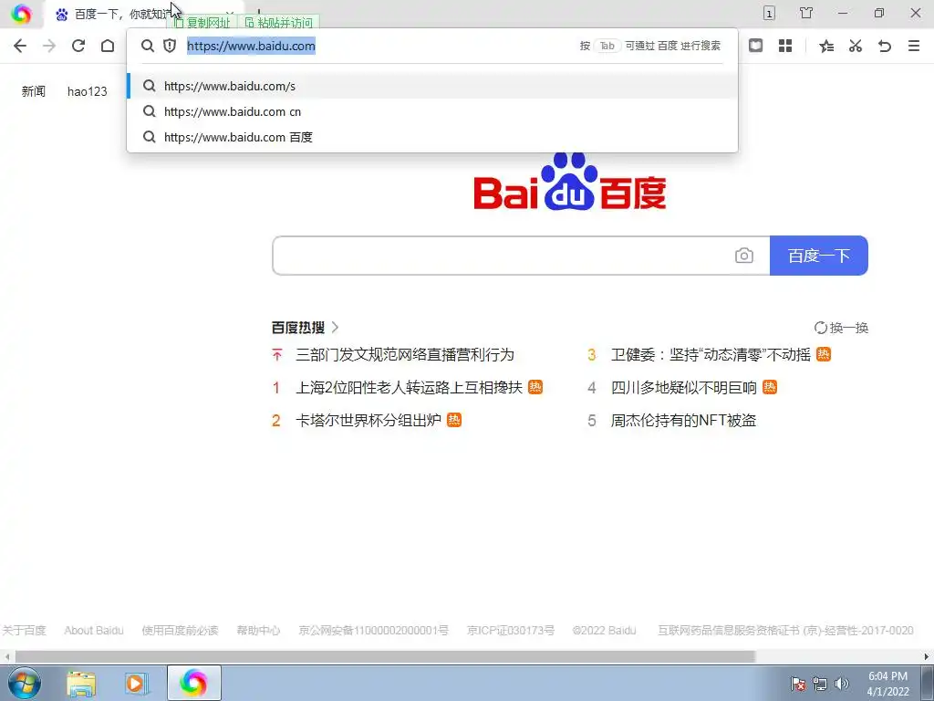
Task: Expand 百度热搜 hot search chevron
Action: click(x=336, y=328)
